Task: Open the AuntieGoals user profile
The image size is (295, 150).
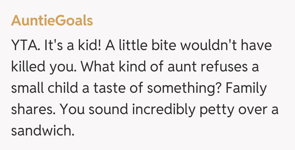Action: pos(52,21)
